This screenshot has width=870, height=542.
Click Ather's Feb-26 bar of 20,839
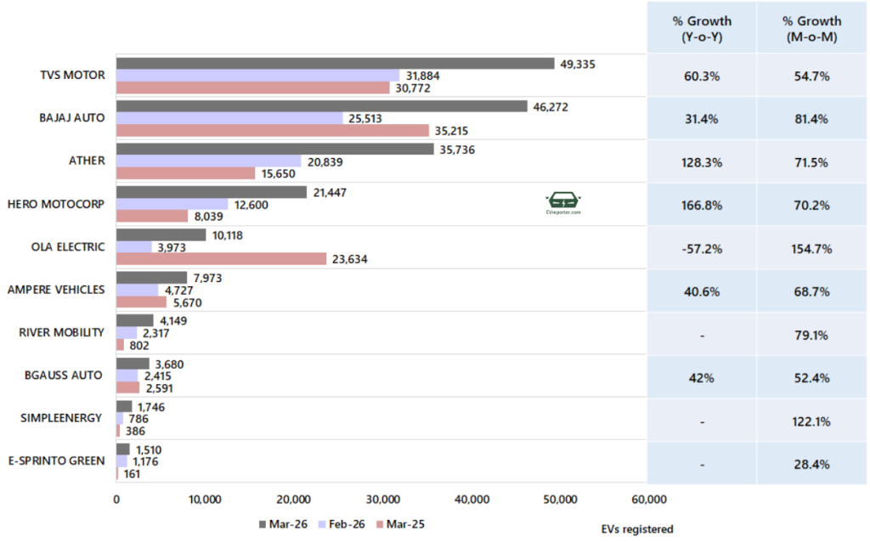coord(208,161)
